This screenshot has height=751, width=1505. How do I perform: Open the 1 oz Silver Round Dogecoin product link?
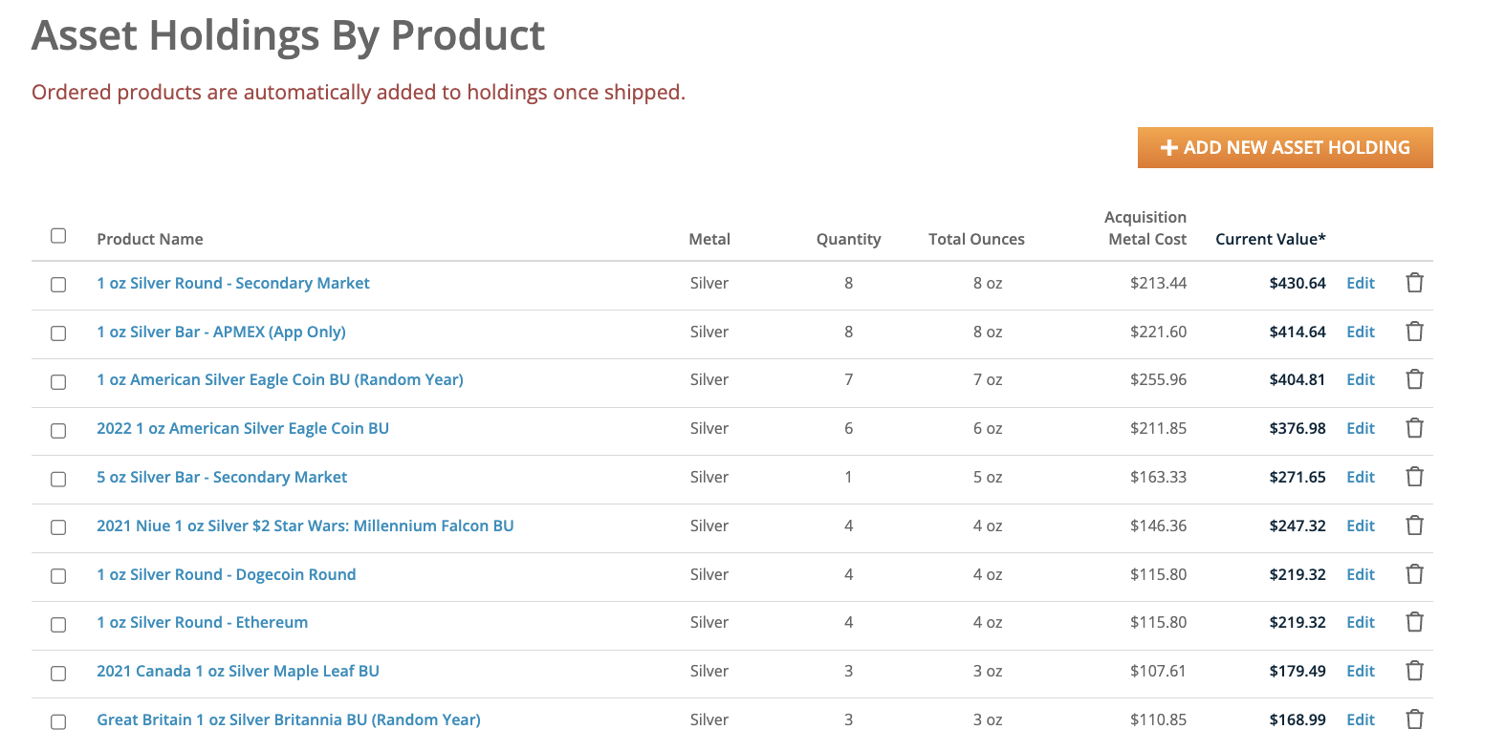pyautogui.click(x=226, y=574)
